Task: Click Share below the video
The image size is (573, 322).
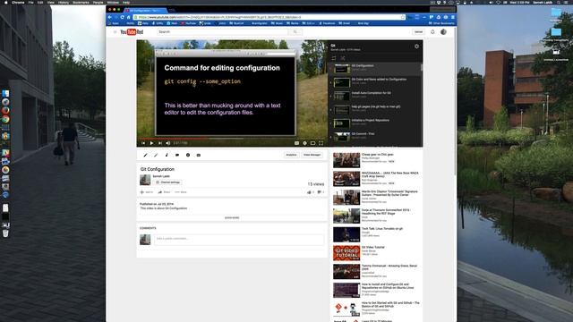Action: pyautogui.click(x=164, y=192)
